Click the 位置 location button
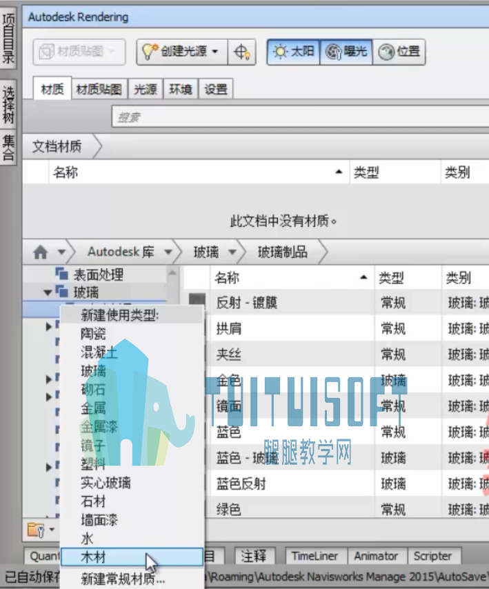The image size is (489, 589). coord(399,52)
